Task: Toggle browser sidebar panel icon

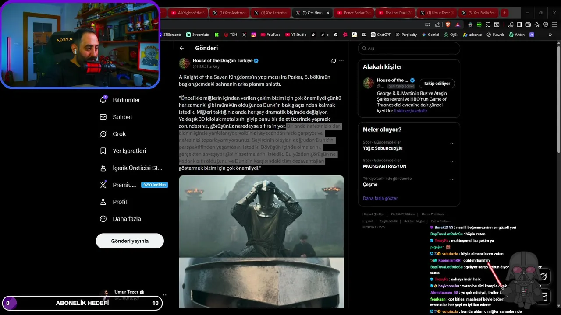Action: (519, 24)
